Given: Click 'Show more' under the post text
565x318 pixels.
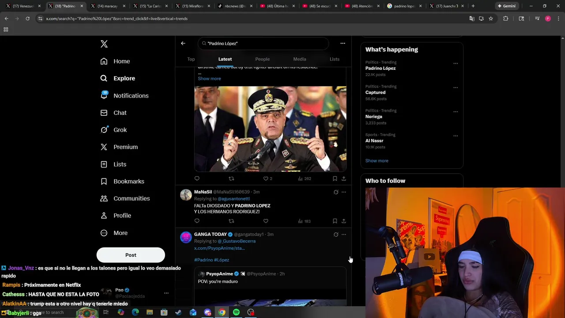Looking at the screenshot, I should coord(209,79).
